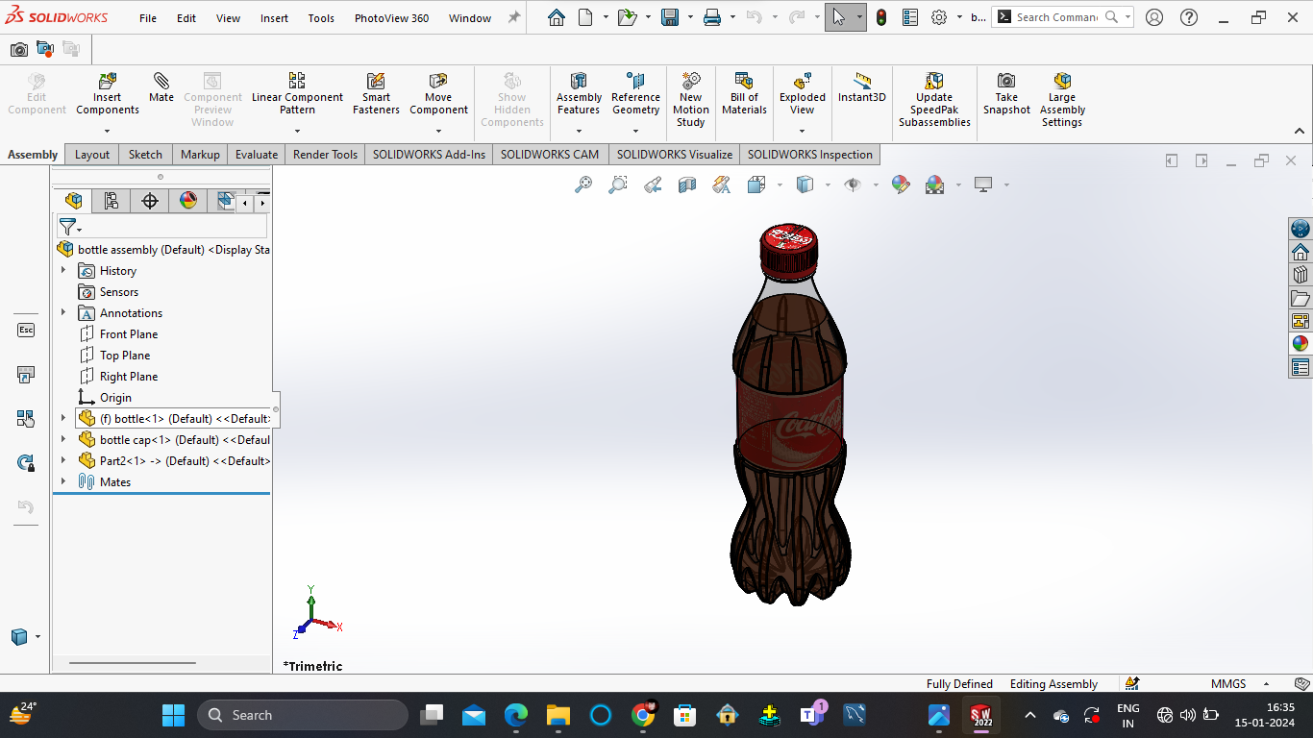This screenshot has height=738, width=1313.
Task: Click the FeatureManager horizontal scrollbar
Action: pos(133,663)
